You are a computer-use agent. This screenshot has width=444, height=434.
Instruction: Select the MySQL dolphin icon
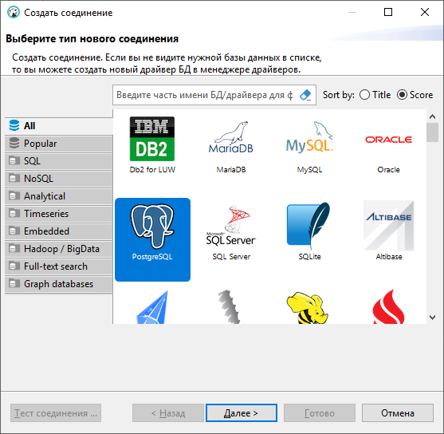[x=309, y=137]
